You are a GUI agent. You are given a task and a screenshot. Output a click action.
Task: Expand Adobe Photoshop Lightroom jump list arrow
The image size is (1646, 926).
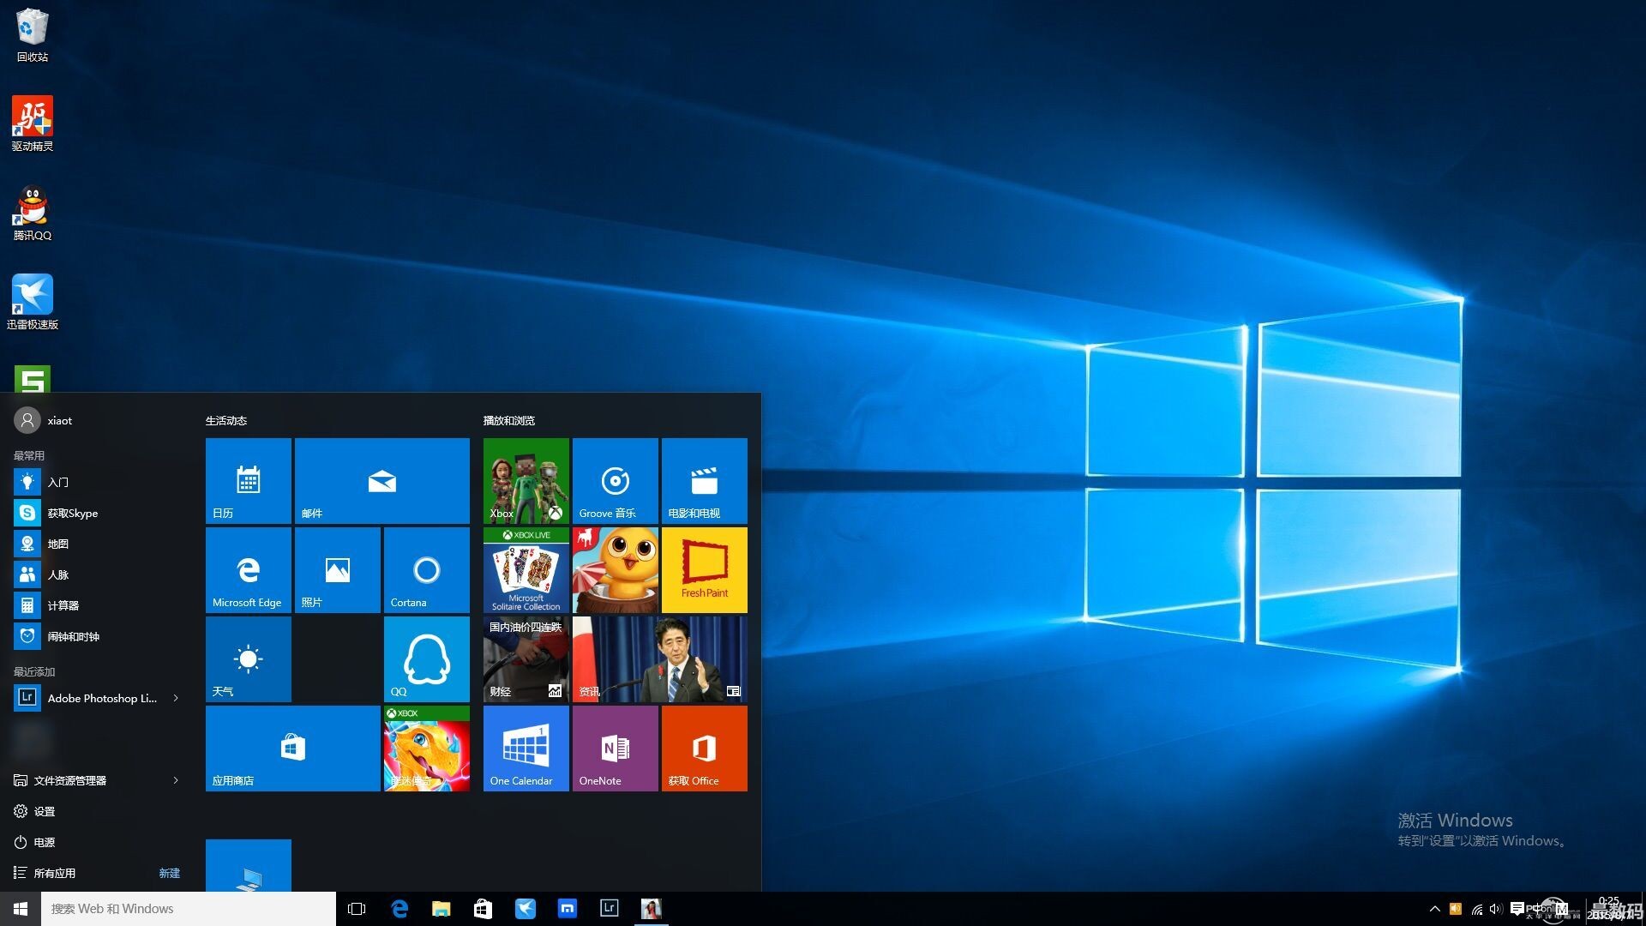click(x=176, y=698)
